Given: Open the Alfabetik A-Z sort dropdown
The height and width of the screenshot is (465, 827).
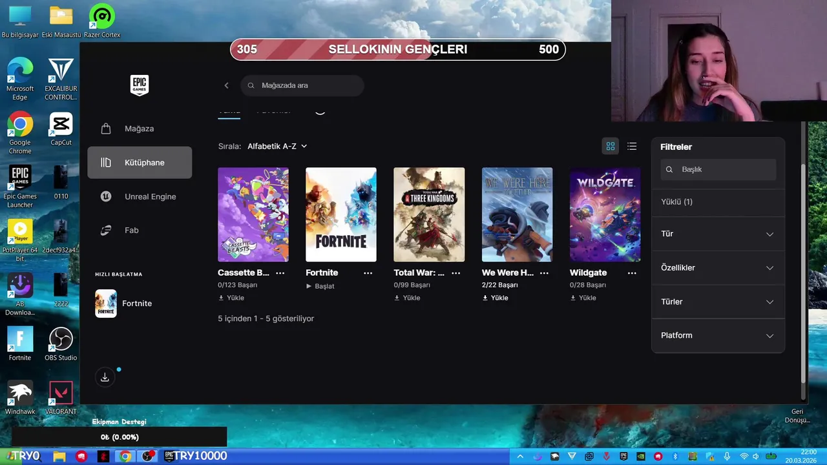Looking at the screenshot, I should (277, 147).
